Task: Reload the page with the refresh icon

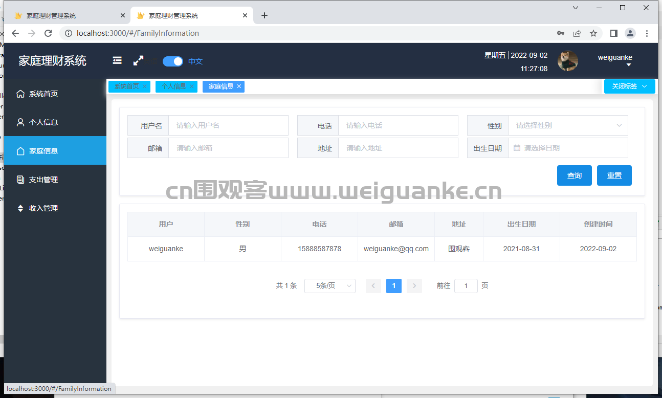Action: pos(48,33)
